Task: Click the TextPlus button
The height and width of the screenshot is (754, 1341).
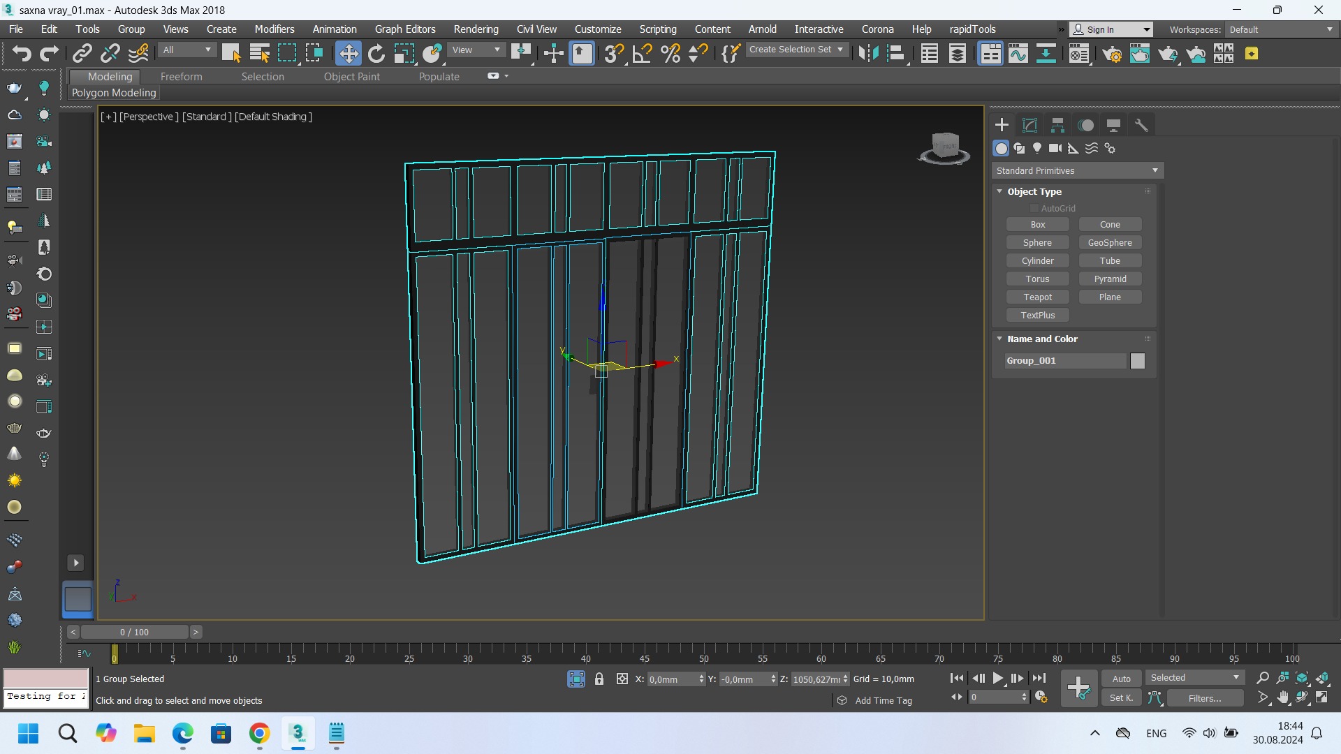Action: [x=1037, y=316]
